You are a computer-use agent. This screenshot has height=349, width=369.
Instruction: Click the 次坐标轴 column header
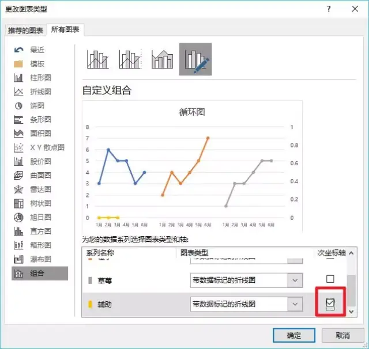coord(332,253)
